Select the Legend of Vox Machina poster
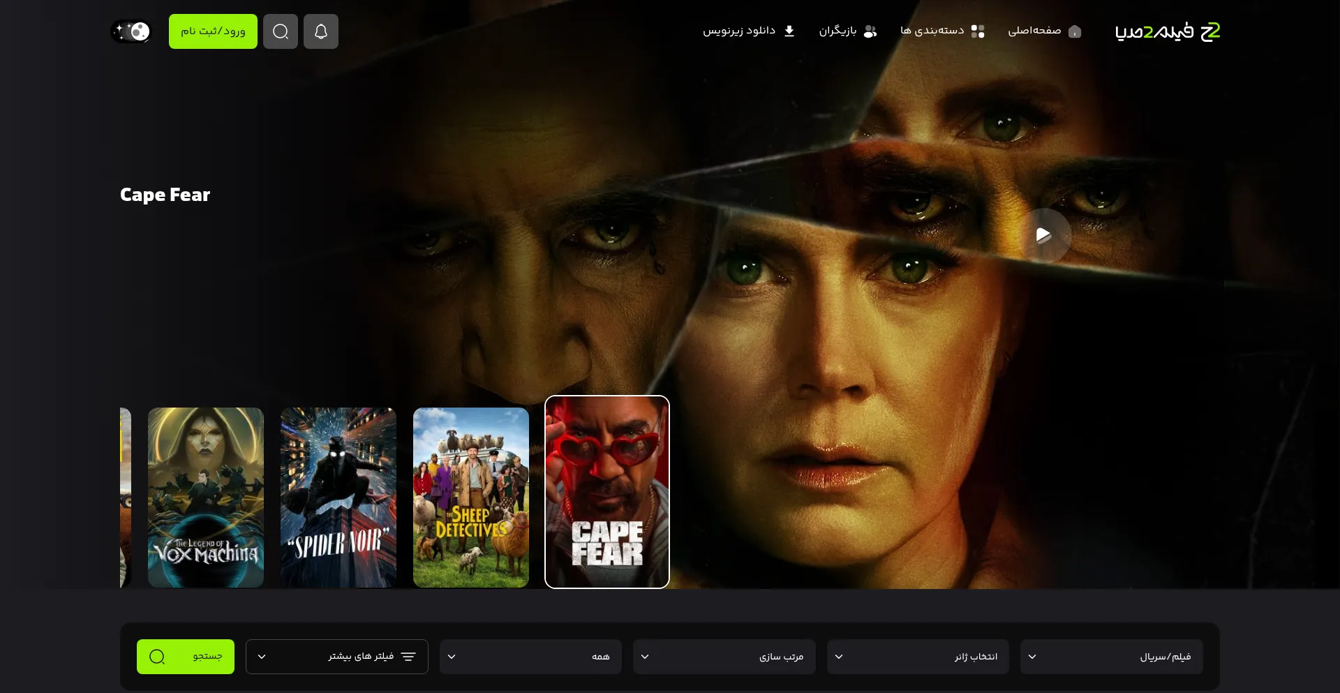The width and height of the screenshot is (1340, 693). tap(206, 498)
